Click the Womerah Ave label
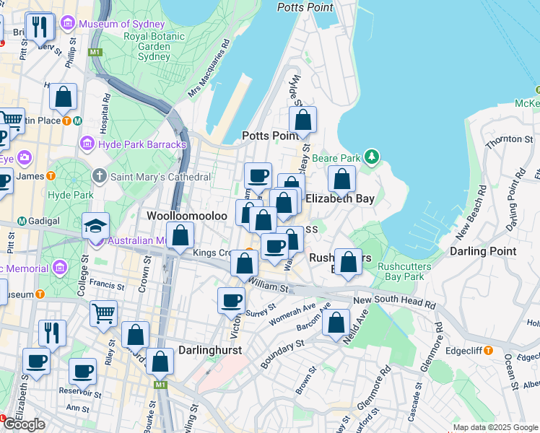Viewport: 540px width, 433px height. coord(292,314)
